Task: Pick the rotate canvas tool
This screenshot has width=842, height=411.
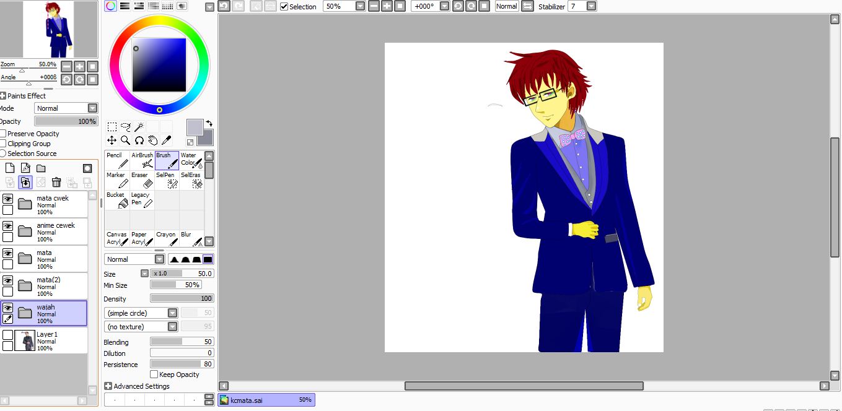Action: point(139,141)
